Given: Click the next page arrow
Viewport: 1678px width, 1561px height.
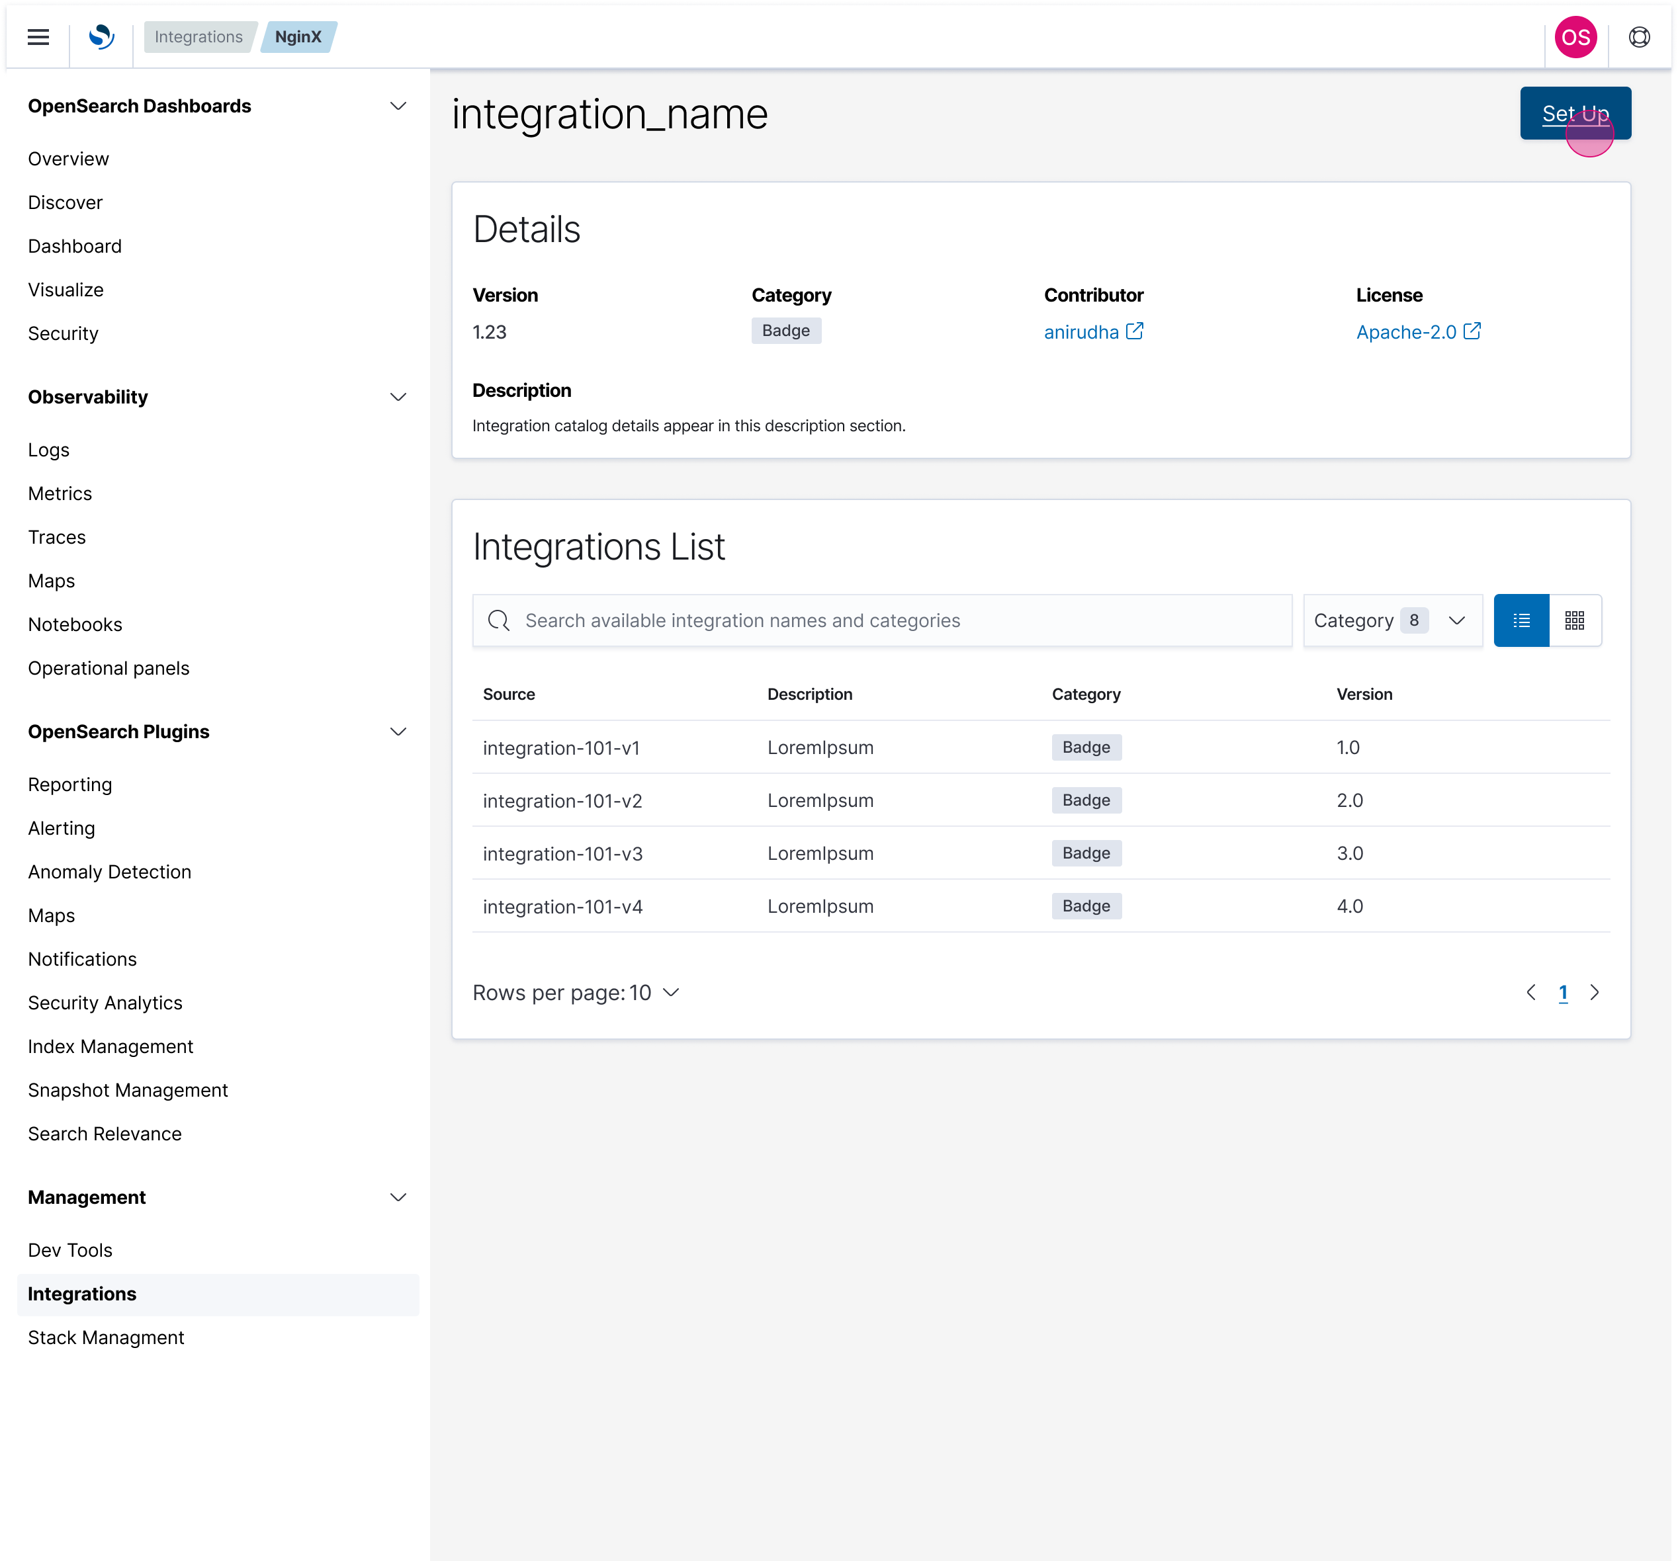Looking at the screenshot, I should [1595, 992].
